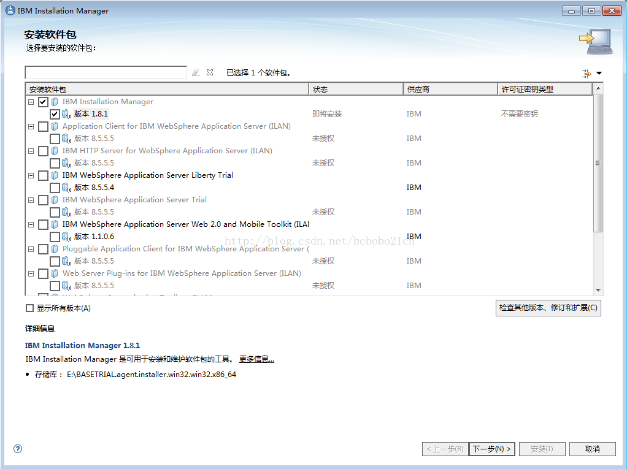Check the WebSphere Application Server Trial checkbox
Screen dimensions: 627x469
(x=43, y=200)
